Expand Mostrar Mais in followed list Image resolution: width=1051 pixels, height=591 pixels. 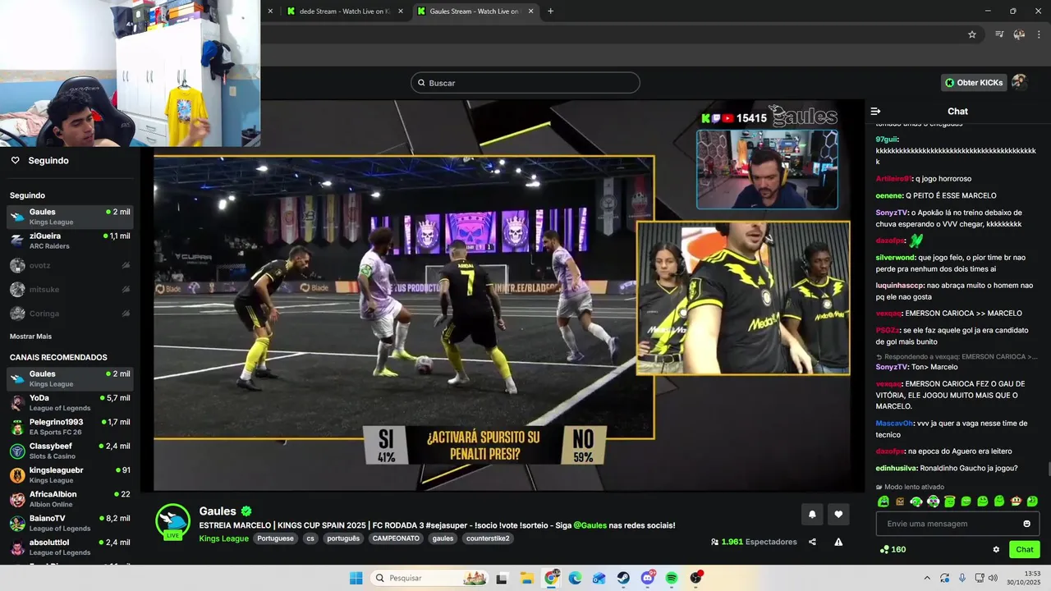click(x=30, y=337)
